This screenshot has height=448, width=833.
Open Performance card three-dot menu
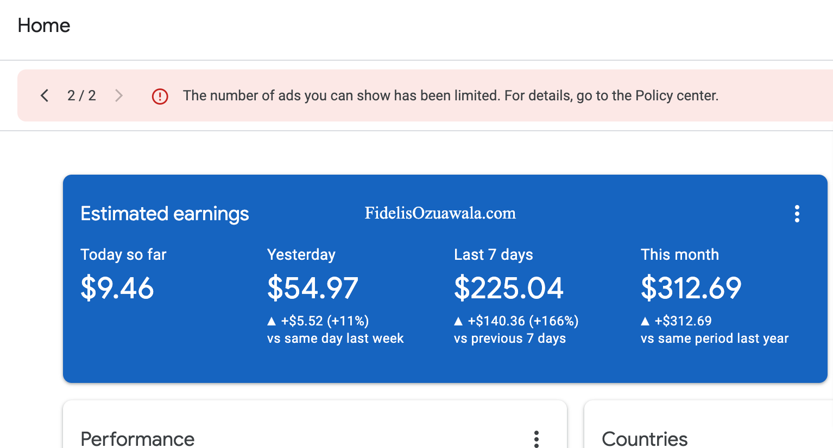(536, 439)
